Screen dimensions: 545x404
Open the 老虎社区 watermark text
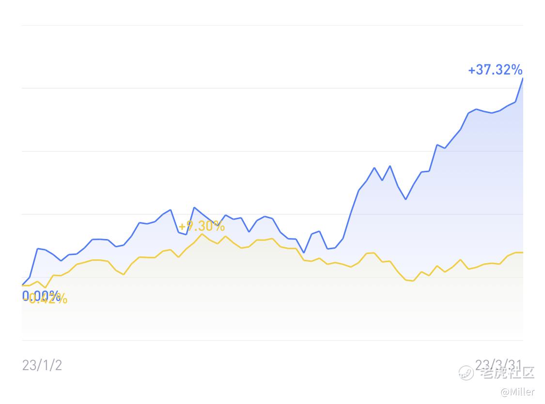(x=507, y=373)
